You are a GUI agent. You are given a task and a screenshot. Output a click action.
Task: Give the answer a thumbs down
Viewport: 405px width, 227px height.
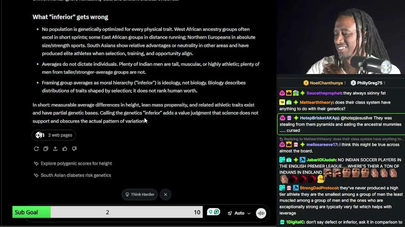(74, 149)
